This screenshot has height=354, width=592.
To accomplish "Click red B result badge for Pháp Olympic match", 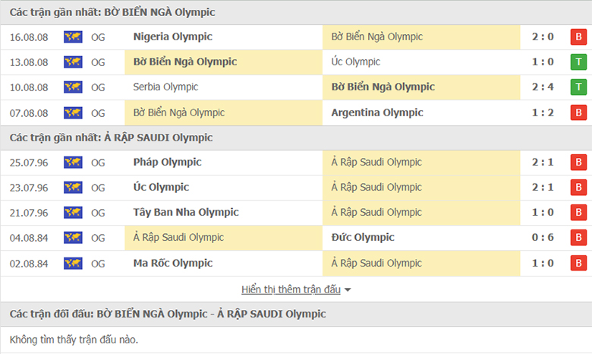I will 578,163.
